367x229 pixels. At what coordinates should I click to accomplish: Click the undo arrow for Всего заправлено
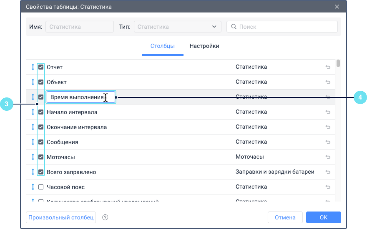click(x=328, y=172)
